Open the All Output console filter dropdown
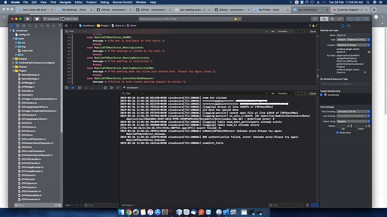The image size is (387, 217). click(128, 205)
